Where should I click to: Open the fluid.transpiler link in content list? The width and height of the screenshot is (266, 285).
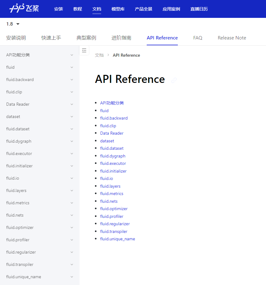point(114,231)
